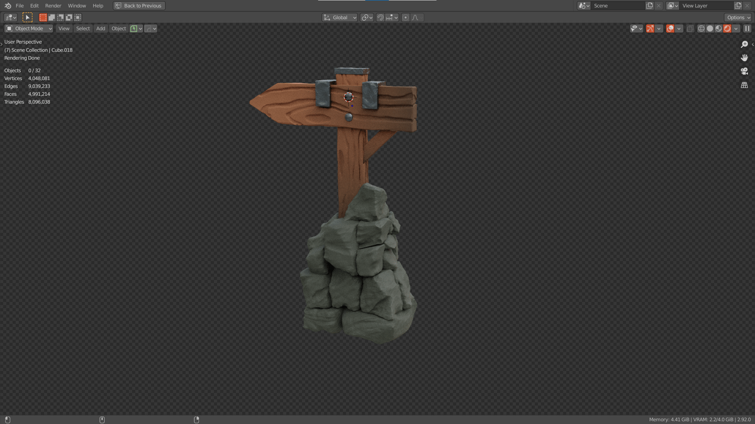Open the Window menu
This screenshot has width=755, height=424.
(x=77, y=5)
